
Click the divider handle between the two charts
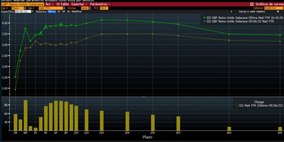(142, 97)
